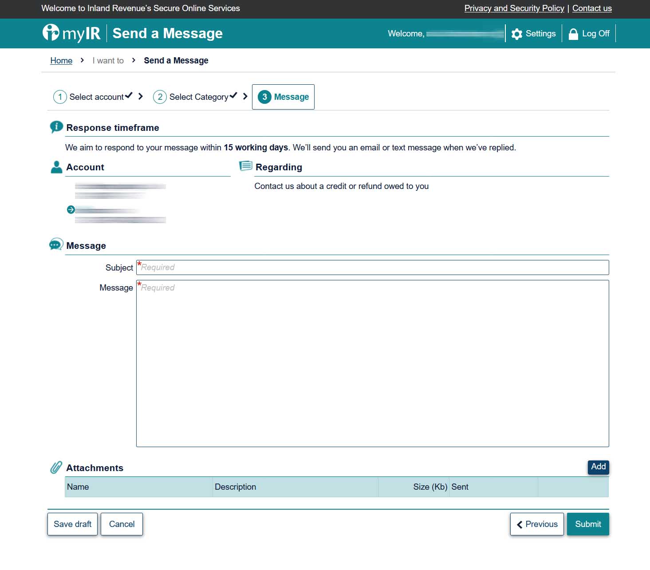The image size is (650, 570).
Task: Click the myIR logo icon
Action: coord(51,32)
